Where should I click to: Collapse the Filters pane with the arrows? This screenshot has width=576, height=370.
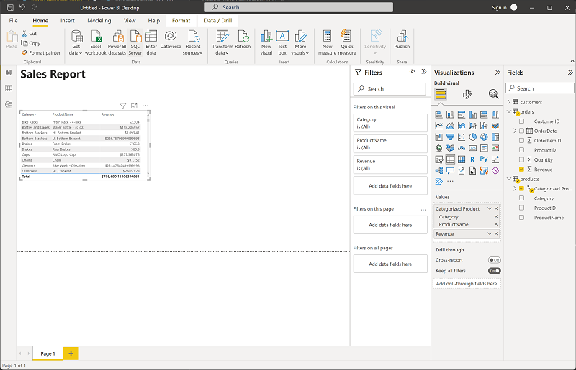tap(424, 72)
